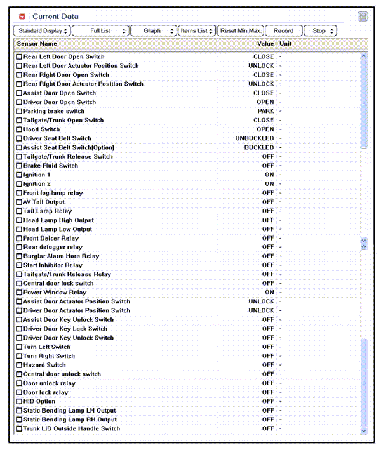Click the lower scrollbar thumb
Viewport: 381px width, 450px height.
tap(364, 381)
